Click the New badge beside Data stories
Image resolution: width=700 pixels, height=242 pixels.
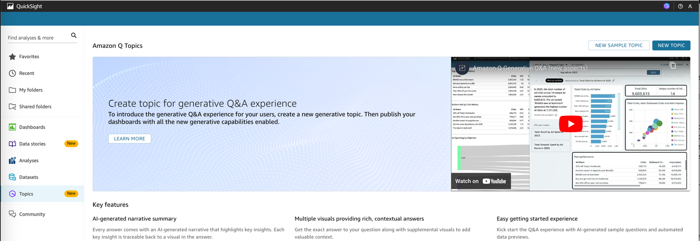pos(71,144)
